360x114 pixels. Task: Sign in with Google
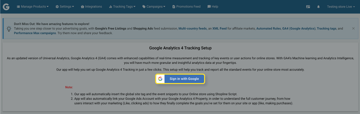point(180,79)
